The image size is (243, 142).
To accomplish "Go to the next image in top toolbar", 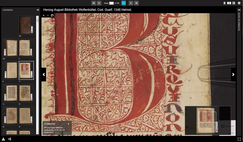I will (131, 3).
